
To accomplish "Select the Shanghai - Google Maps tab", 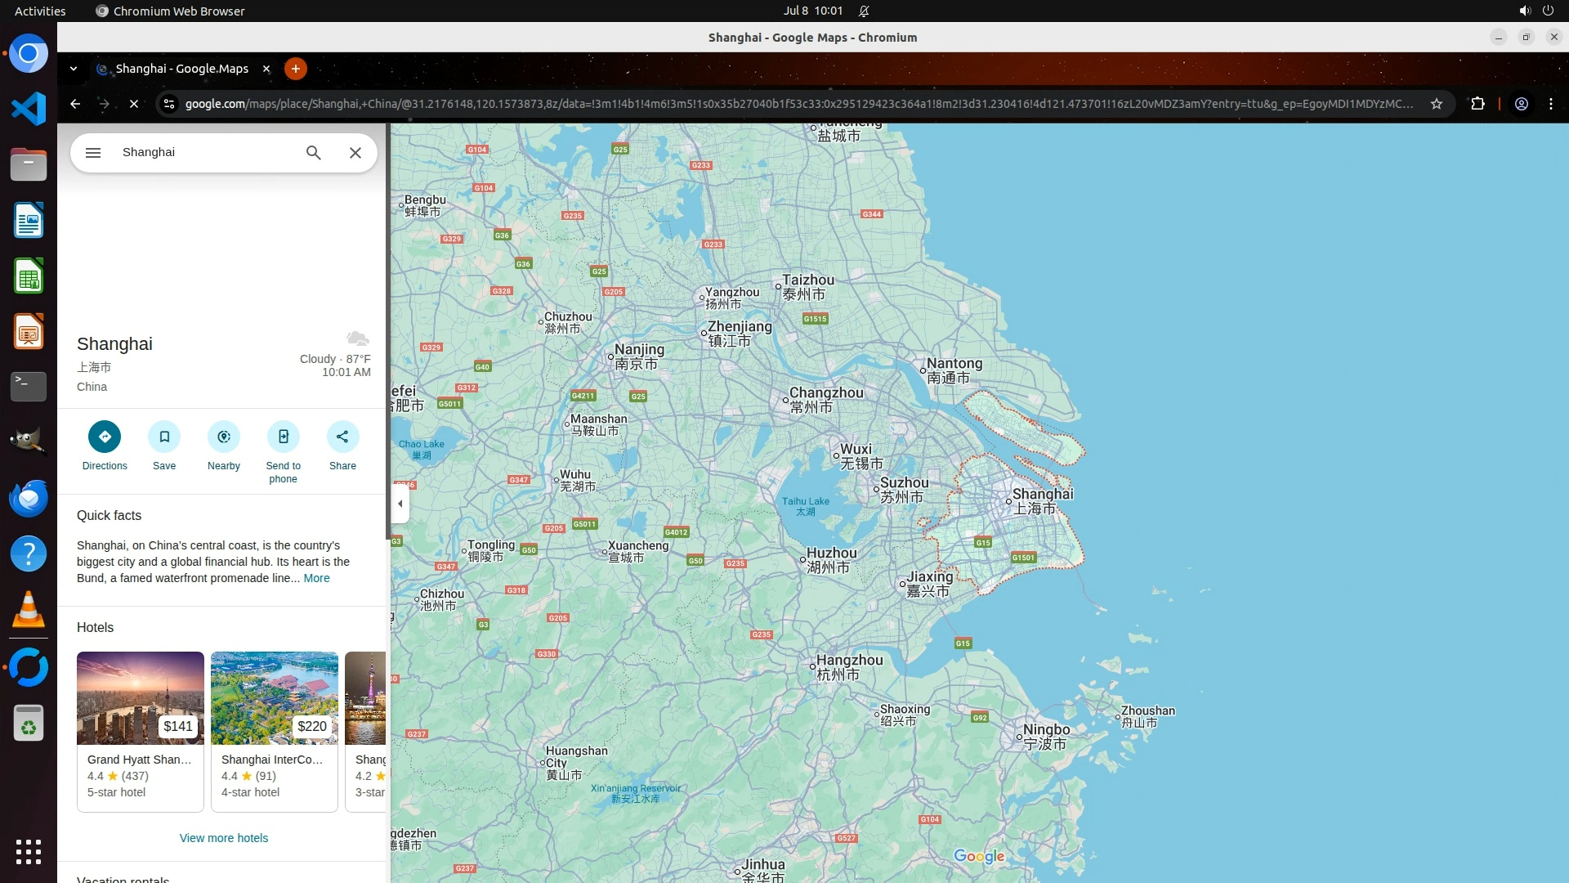I will pos(181,69).
